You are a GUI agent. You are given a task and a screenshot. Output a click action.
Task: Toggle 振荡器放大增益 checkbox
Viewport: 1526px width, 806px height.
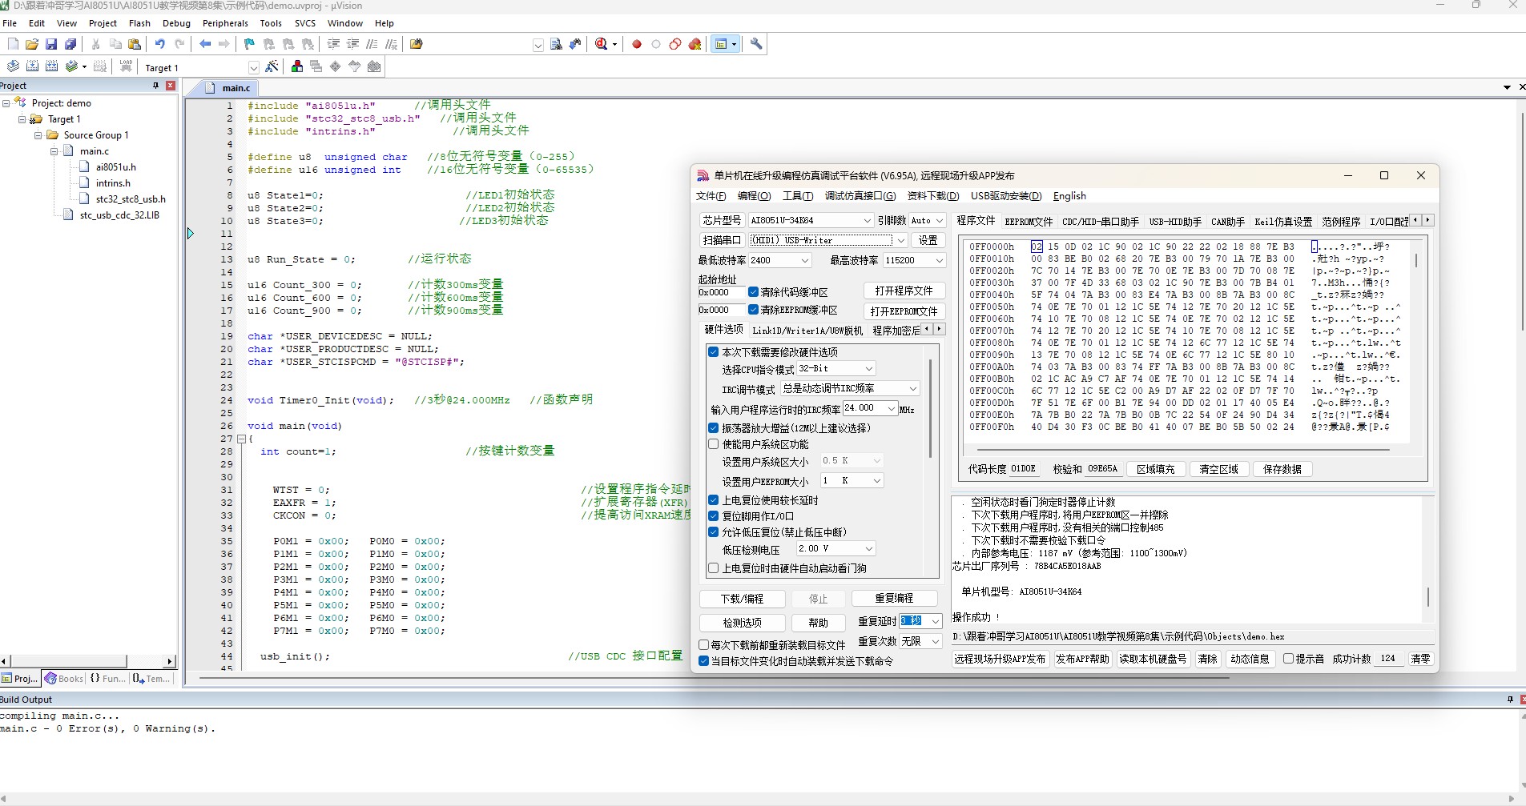click(713, 428)
